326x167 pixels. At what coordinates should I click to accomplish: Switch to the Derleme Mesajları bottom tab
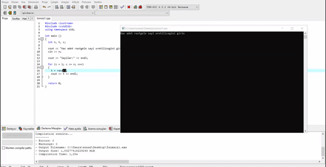49,128
